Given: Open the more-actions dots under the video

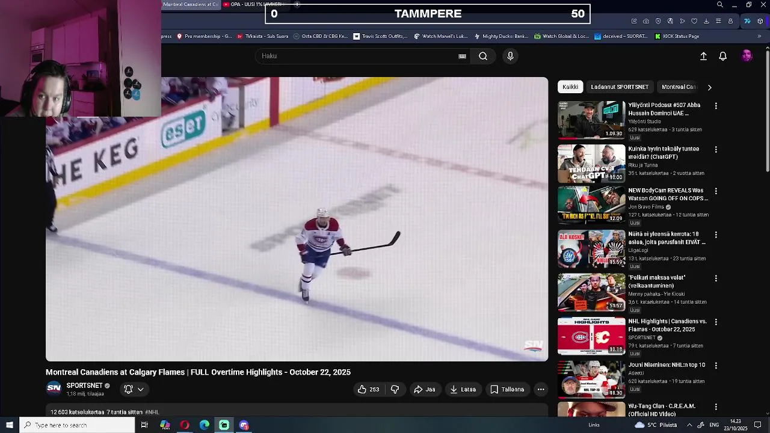Looking at the screenshot, I should click(x=541, y=389).
